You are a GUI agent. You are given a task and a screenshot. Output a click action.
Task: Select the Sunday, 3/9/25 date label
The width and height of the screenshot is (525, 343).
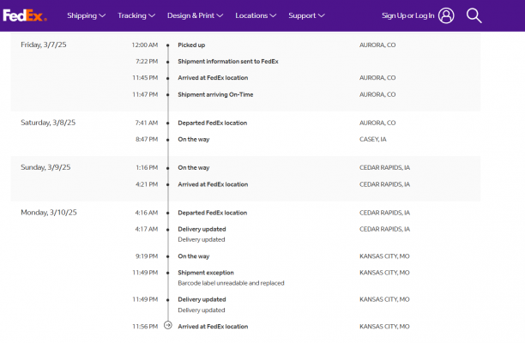coord(45,167)
